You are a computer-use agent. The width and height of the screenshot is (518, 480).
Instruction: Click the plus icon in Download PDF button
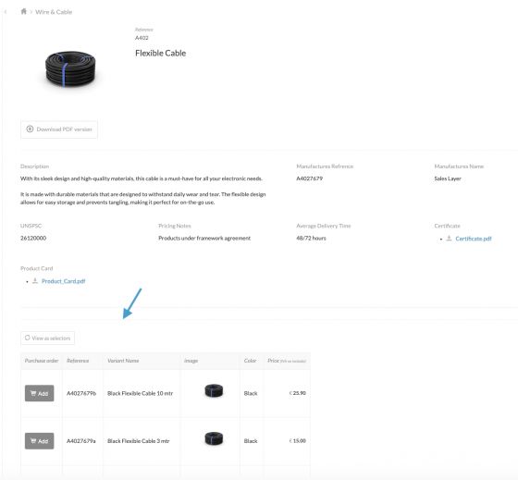30,129
